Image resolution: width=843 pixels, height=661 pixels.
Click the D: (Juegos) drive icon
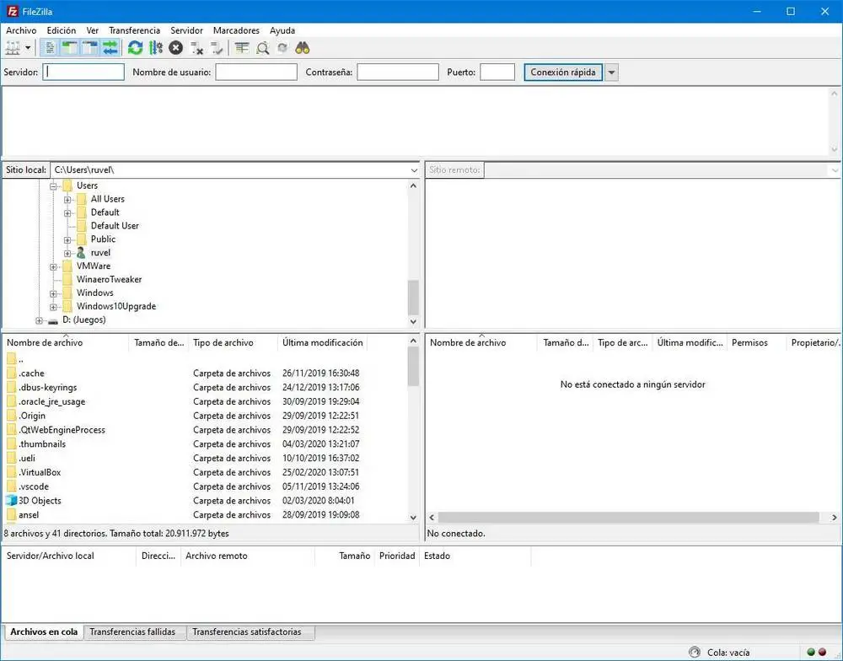(52, 320)
